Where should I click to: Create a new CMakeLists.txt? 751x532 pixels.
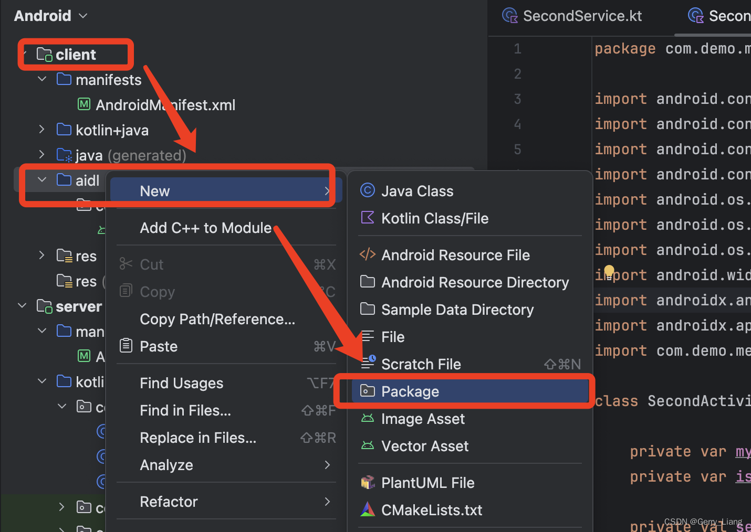pos(470,510)
